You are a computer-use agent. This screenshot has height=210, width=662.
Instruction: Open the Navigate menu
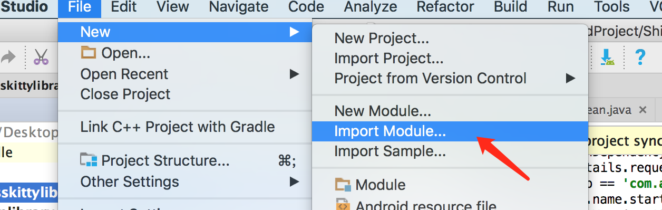[x=239, y=7]
